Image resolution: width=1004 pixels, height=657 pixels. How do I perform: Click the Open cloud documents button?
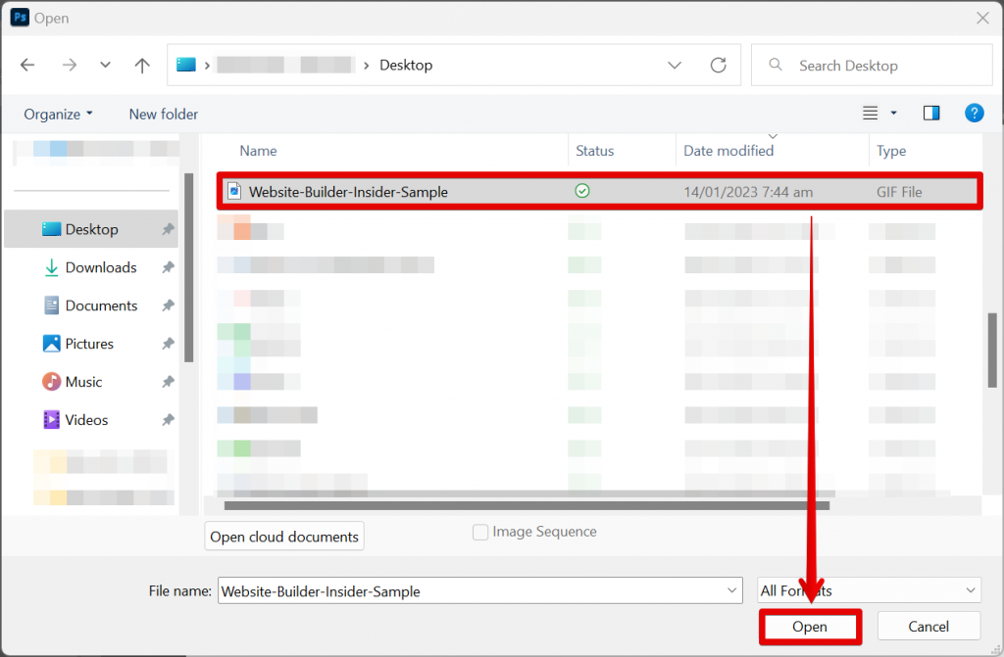283,536
